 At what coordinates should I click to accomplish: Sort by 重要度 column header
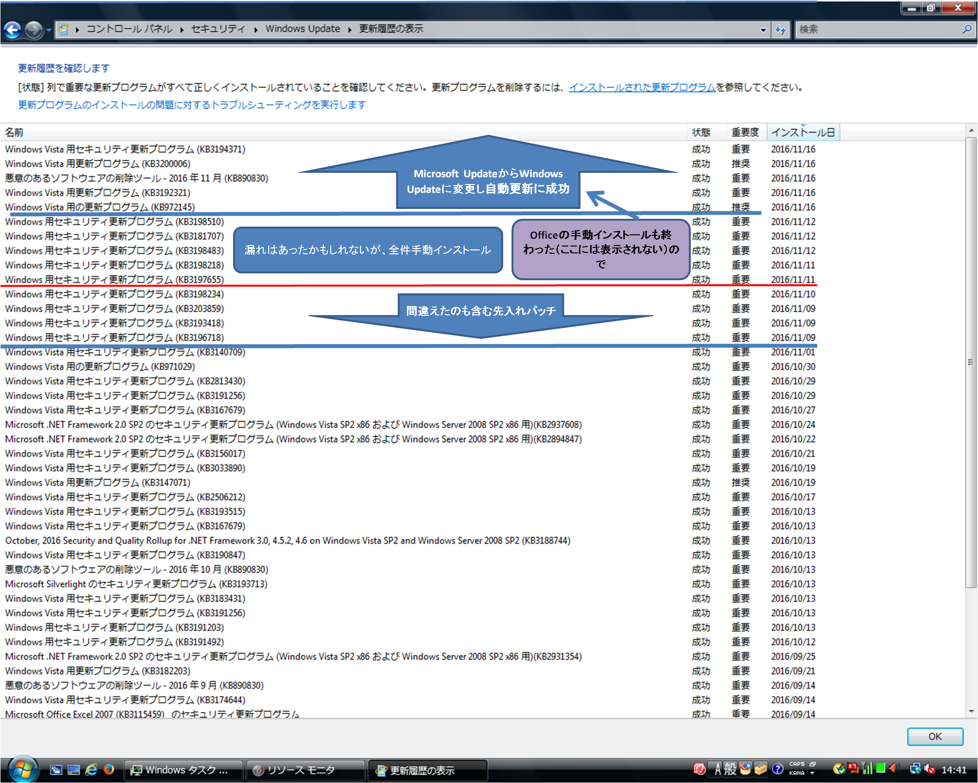click(x=746, y=132)
